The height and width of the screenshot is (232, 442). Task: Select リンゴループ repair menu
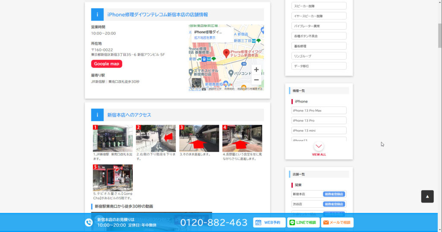(x=319, y=56)
